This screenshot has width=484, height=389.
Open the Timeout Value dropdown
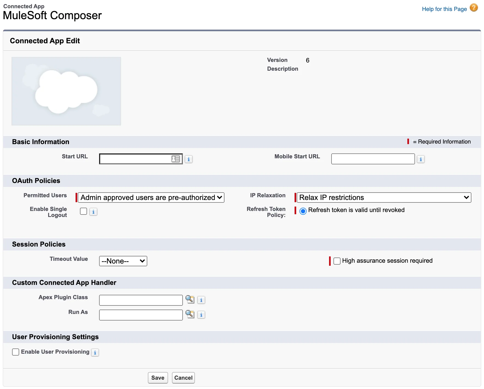(x=123, y=261)
